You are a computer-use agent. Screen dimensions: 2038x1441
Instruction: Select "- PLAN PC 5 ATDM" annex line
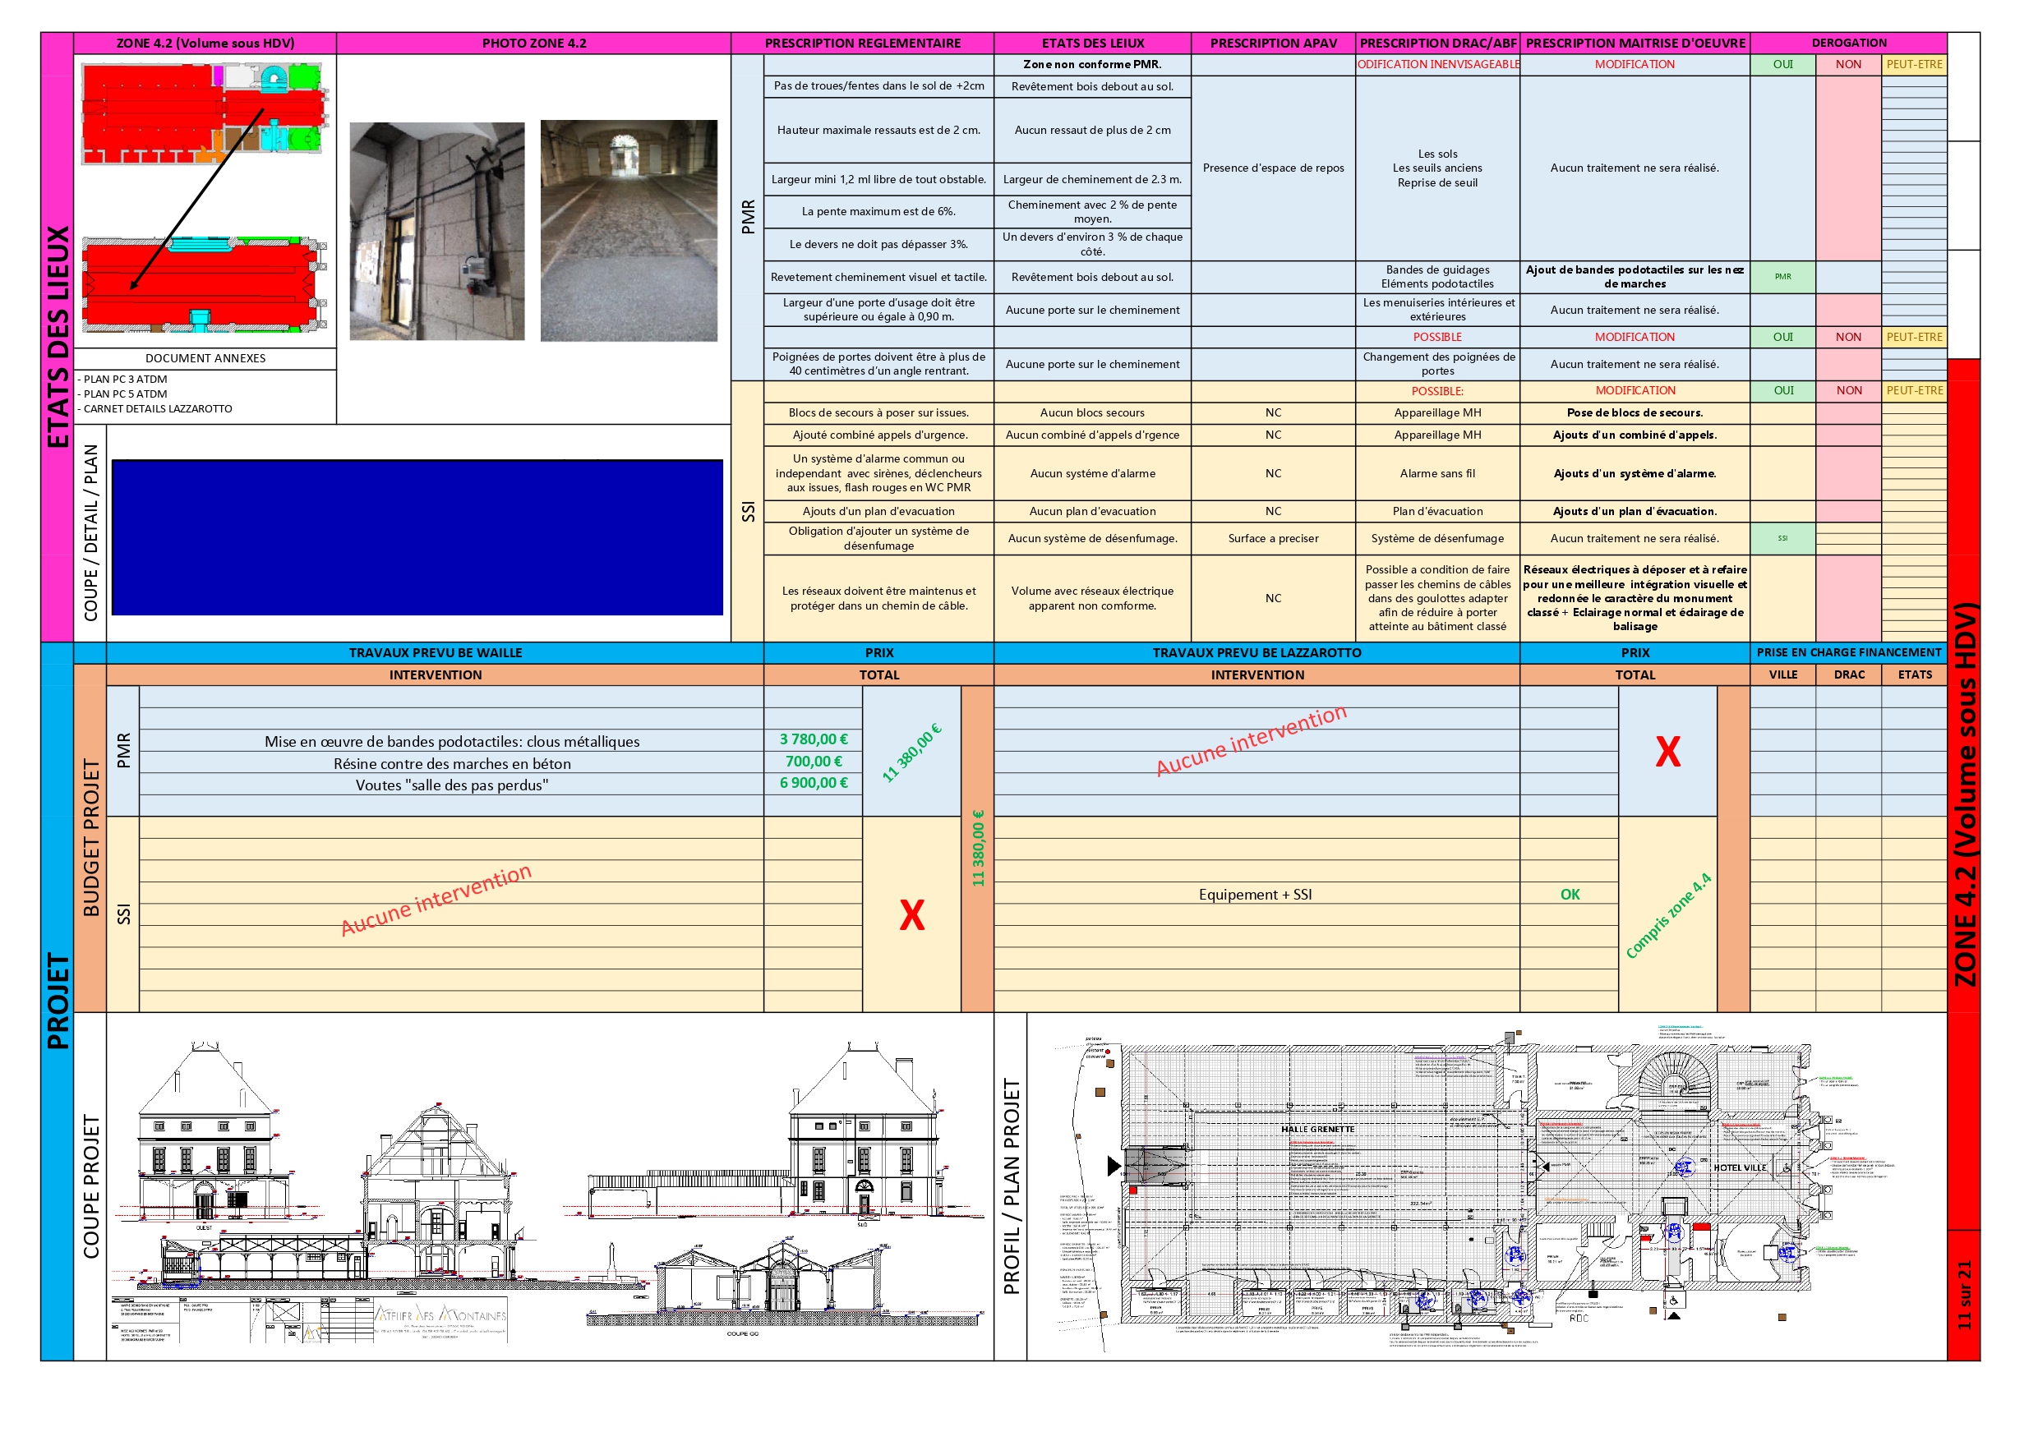(x=122, y=394)
